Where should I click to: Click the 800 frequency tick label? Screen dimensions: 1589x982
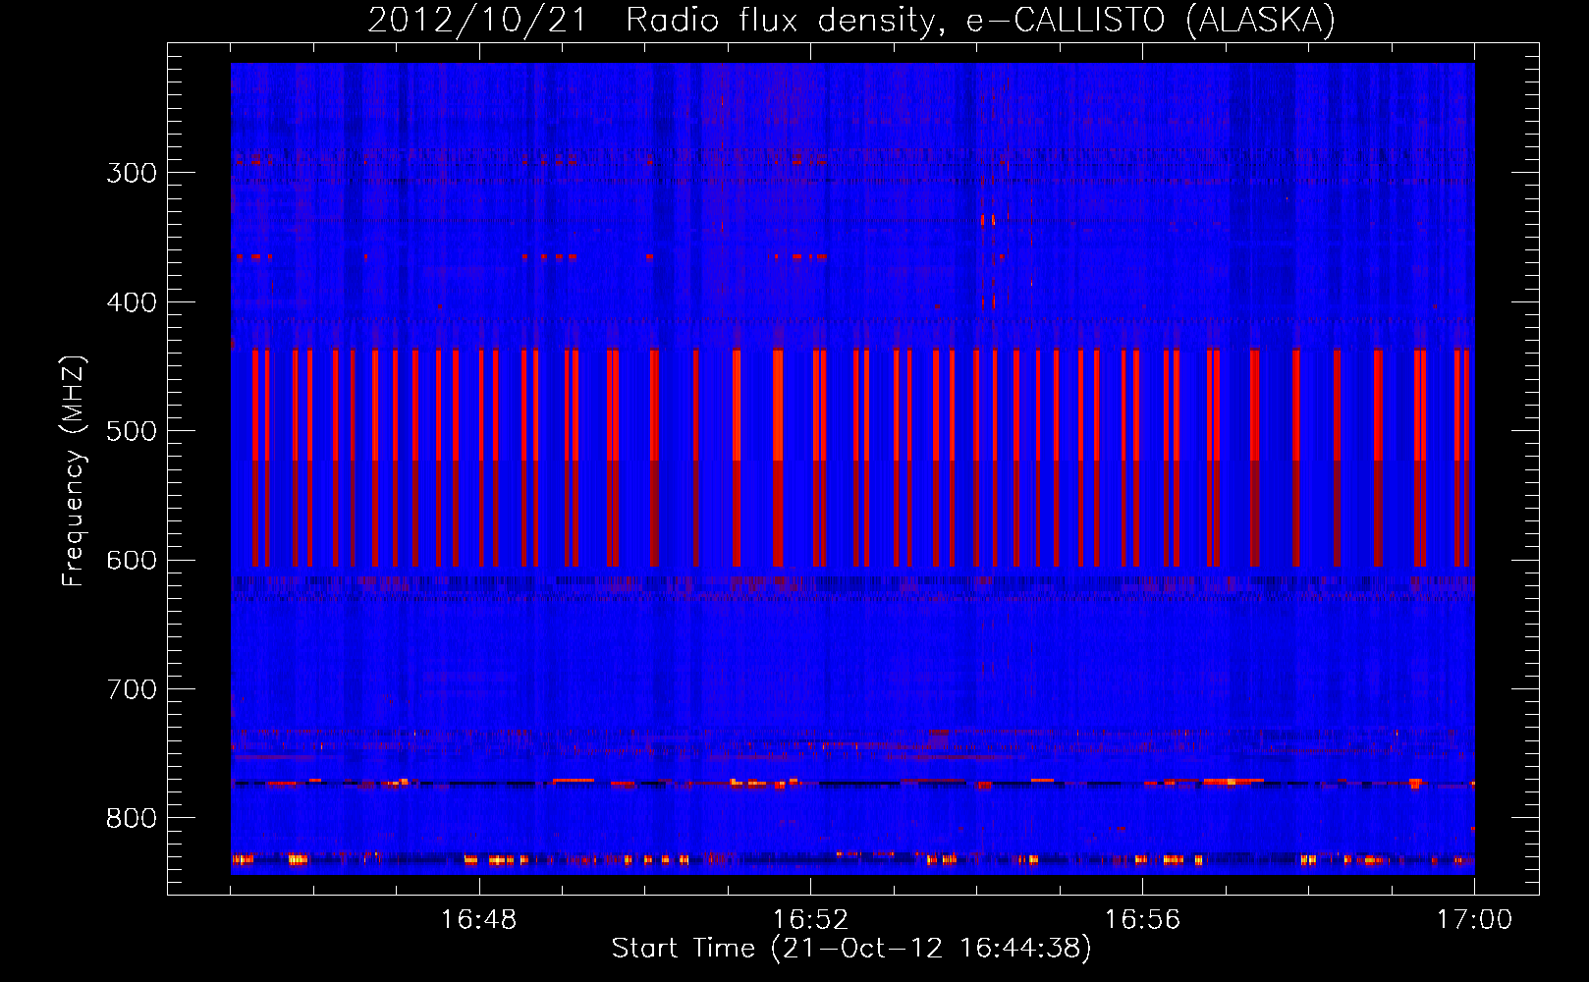[132, 819]
